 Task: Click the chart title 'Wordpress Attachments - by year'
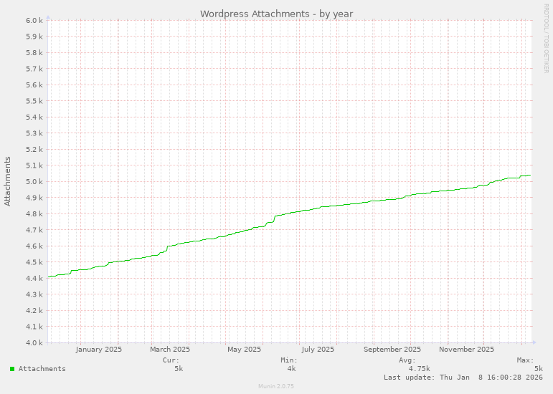pyautogui.click(x=277, y=14)
